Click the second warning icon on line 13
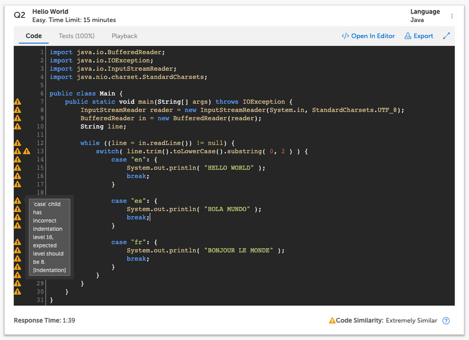This screenshot has width=469, height=340. (x=27, y=151)
